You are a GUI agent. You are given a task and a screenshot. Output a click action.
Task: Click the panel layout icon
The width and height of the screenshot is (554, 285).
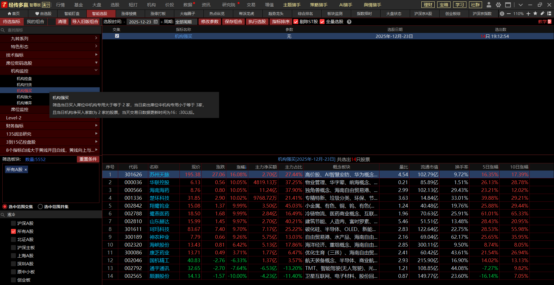point(549,14)
